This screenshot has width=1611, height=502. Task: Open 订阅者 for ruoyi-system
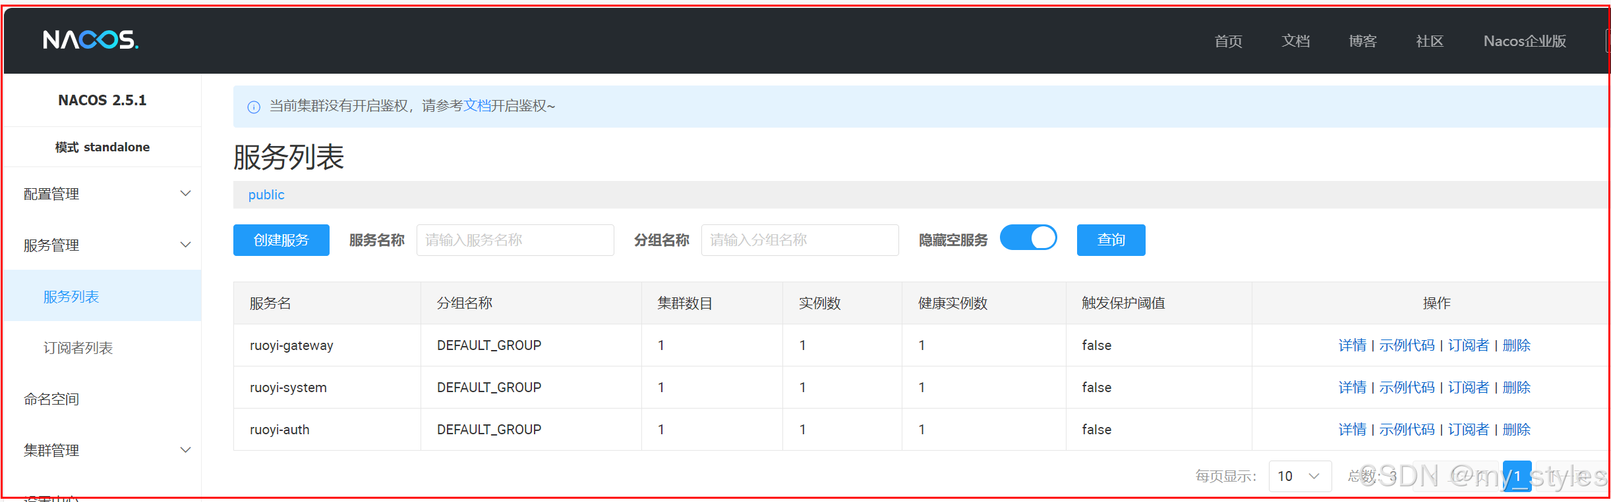(x=1468, y=388)
